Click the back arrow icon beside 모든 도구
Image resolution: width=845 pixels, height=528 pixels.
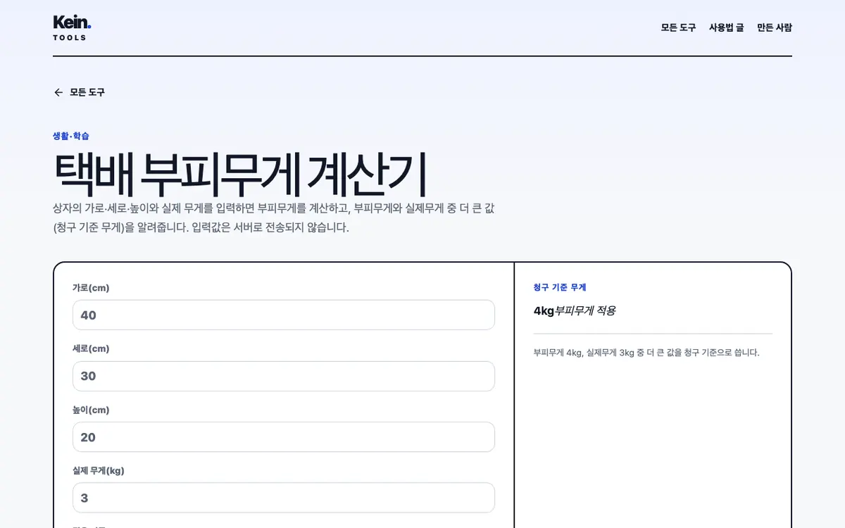tap(58, 92)
